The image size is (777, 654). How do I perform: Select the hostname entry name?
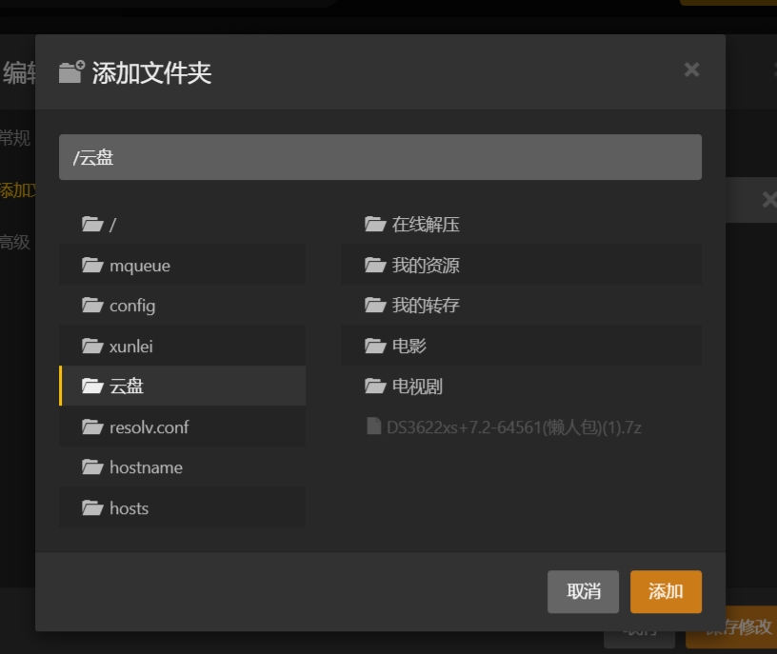pyautogui.click(x=147, y=467)
